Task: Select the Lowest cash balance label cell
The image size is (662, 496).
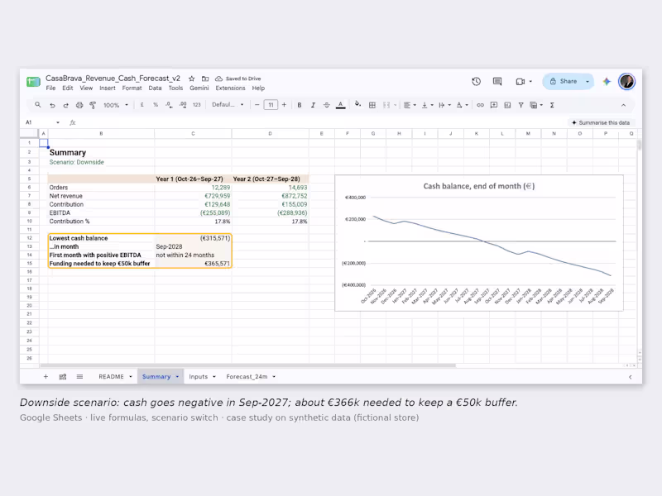Action: point(101,238)
